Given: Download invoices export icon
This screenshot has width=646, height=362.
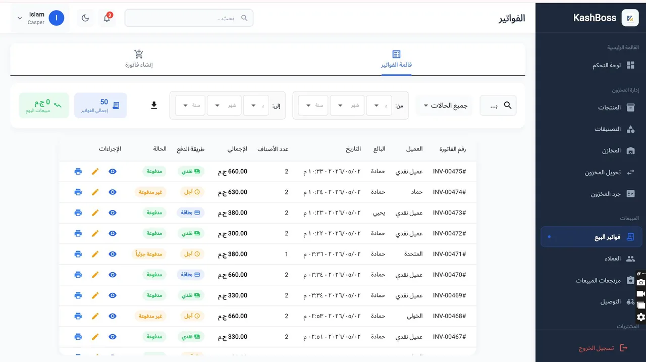Looking at the screenshot, I should (x=154, y=105).
